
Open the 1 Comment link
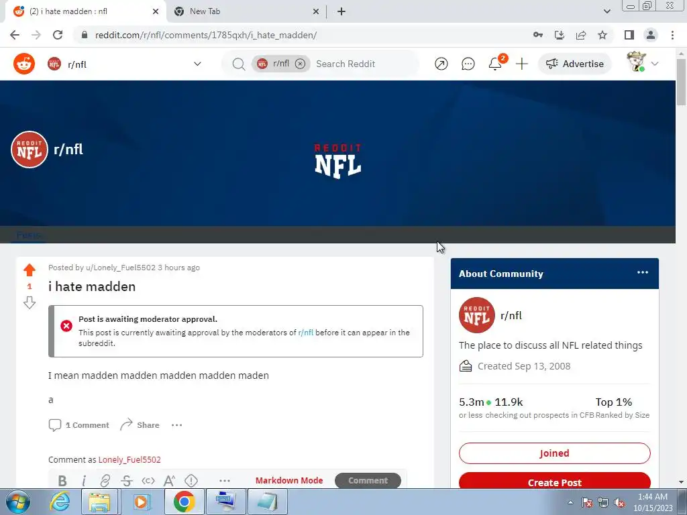click(x=79, y=424)
